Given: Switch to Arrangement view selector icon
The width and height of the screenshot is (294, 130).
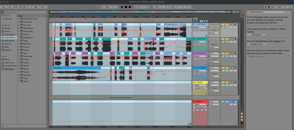Looking at the screenshot, I should coord(242,12).
